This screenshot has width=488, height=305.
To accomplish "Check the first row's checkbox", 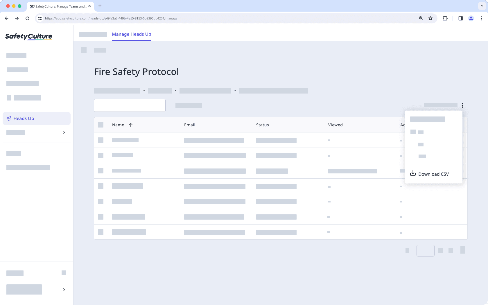I will pos(101,140).
